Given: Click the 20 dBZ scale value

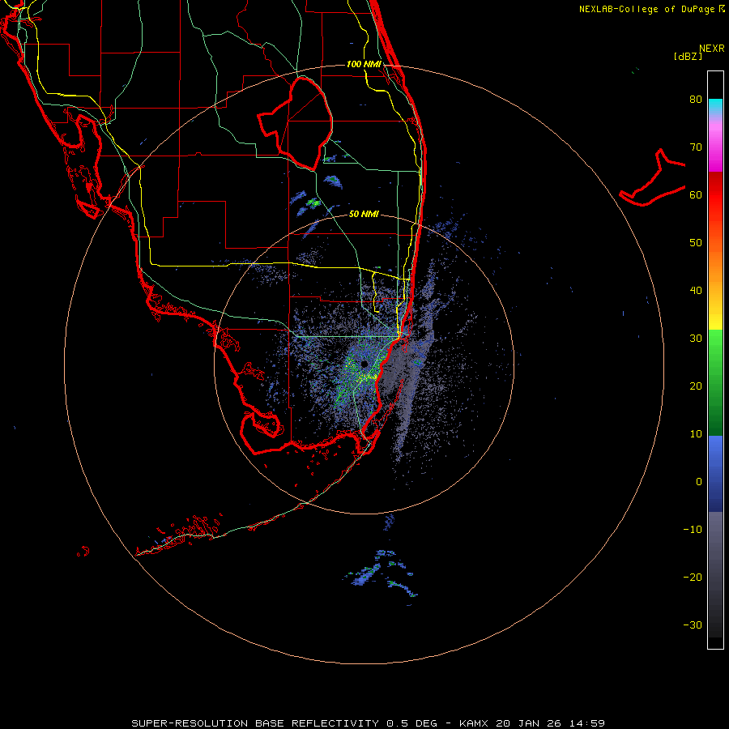Looking at the screenshot, I should click(696, 386).
